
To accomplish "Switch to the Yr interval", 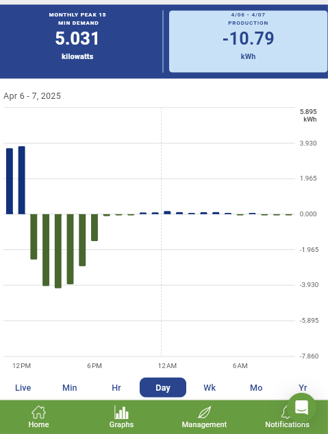I will point(303,387).
